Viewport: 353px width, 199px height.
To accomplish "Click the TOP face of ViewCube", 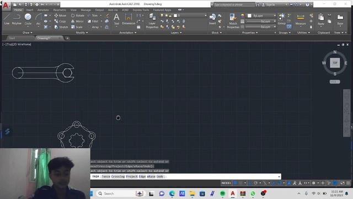I will tap(335, 63).
